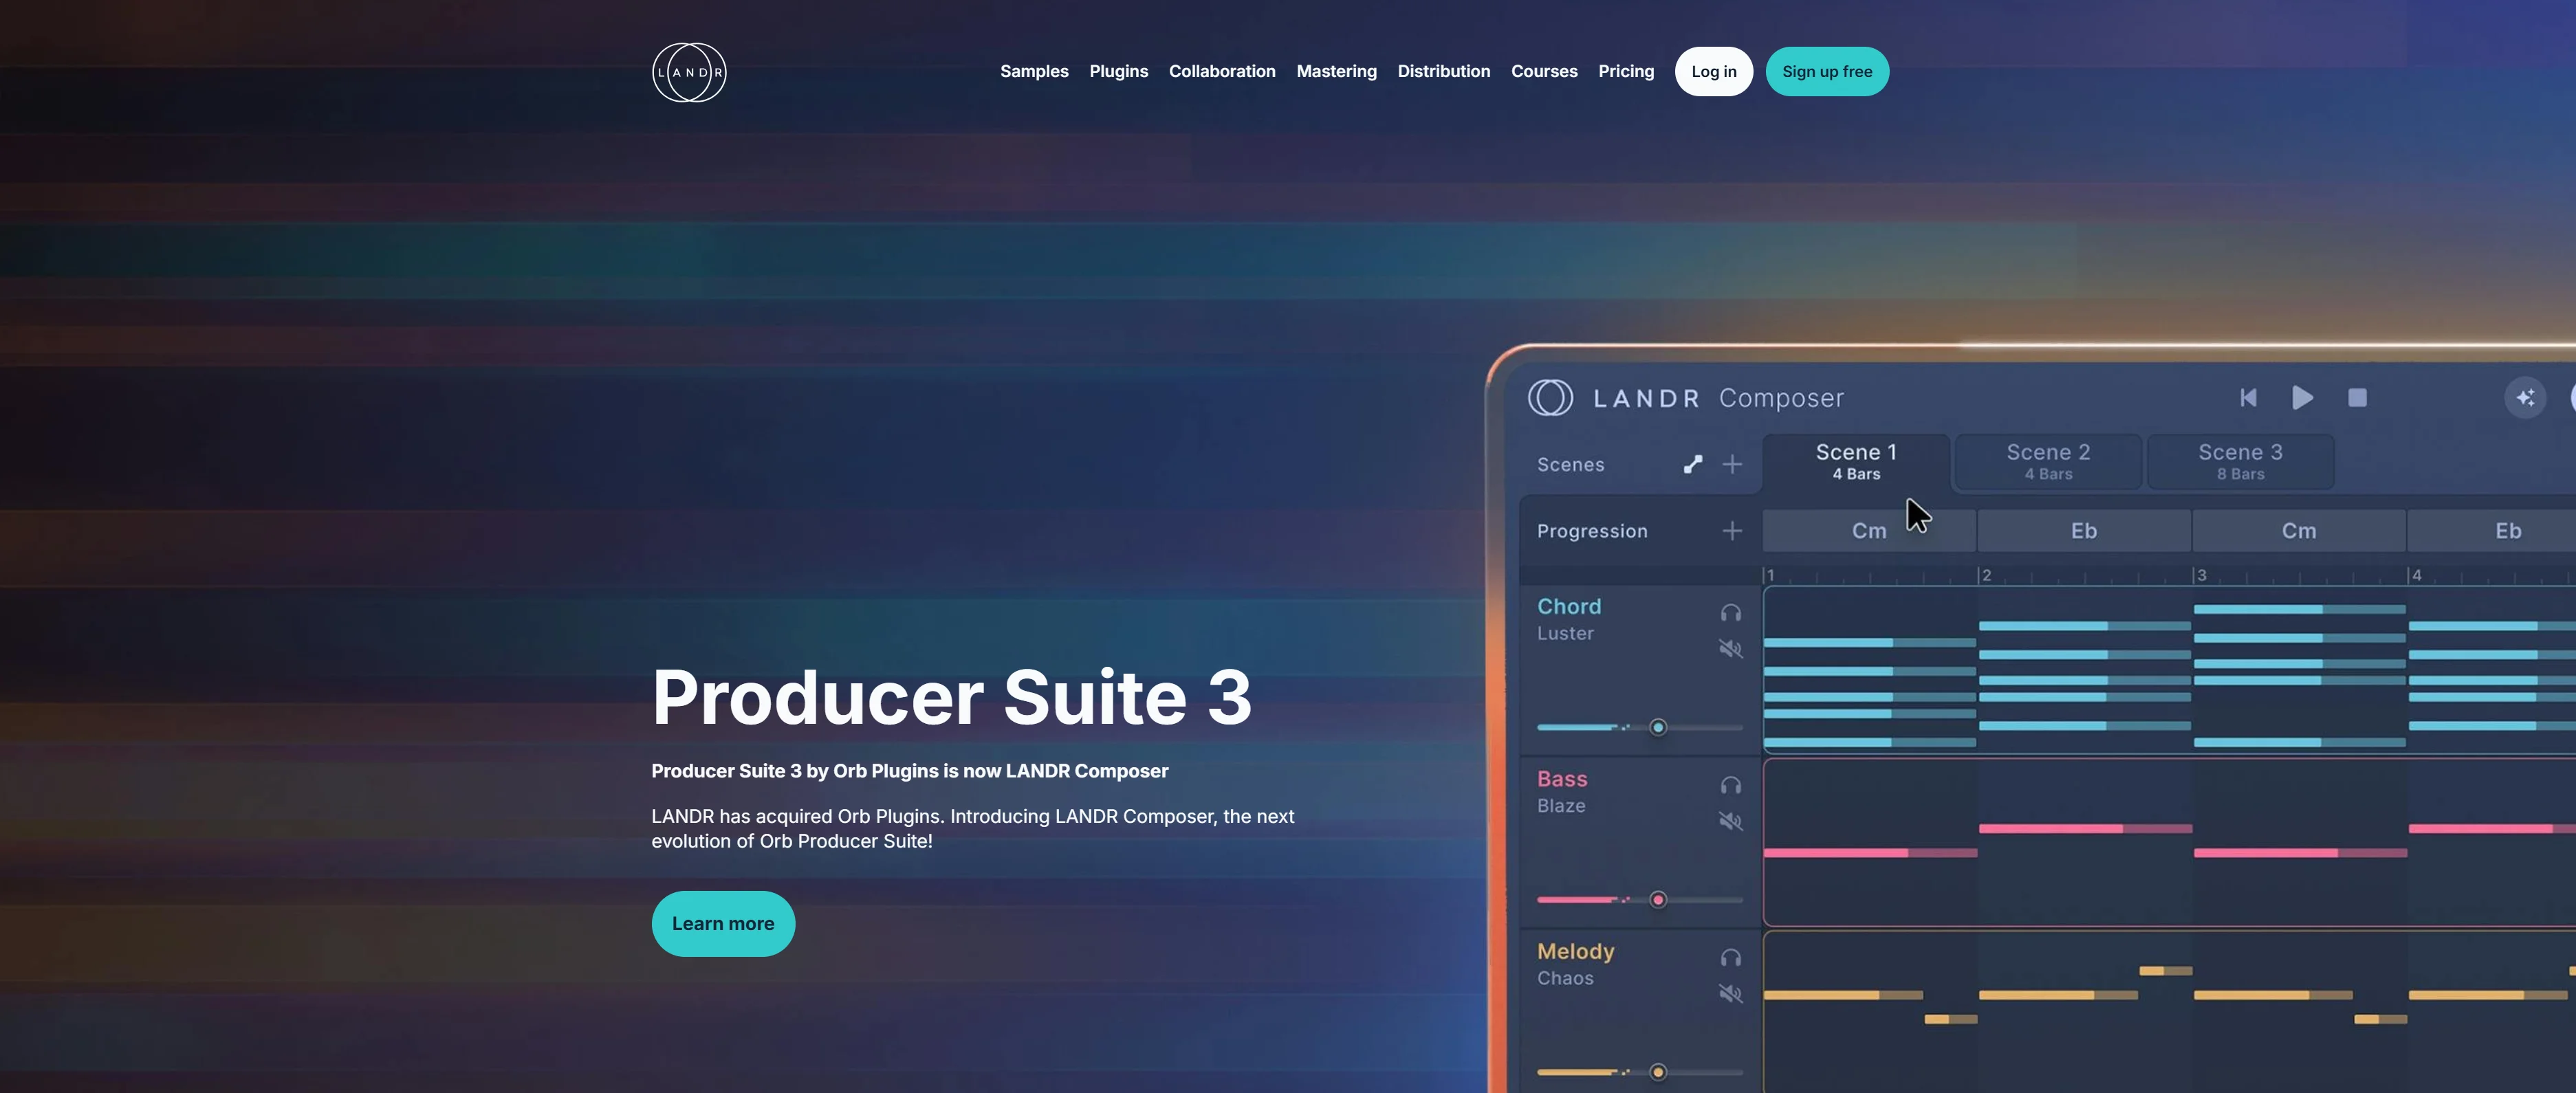Click the Progression label
This screenshot has height=1093, width=2576.
1592,532
